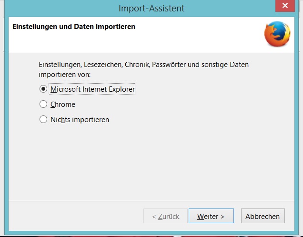This screenshot has width=303, height=237.
Task: Click the 'Microsoft Internet Explorer' label text
Action: pos(92,89)
